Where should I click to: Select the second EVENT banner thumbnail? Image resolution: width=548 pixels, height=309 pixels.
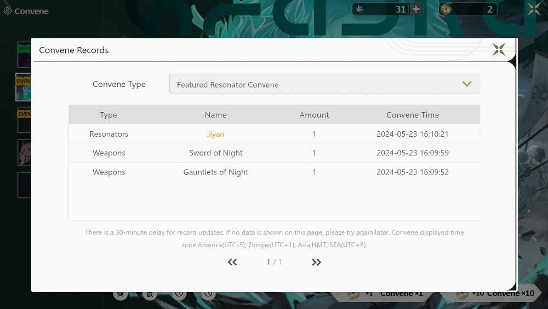pyautogui.click(x=24, y=87)
